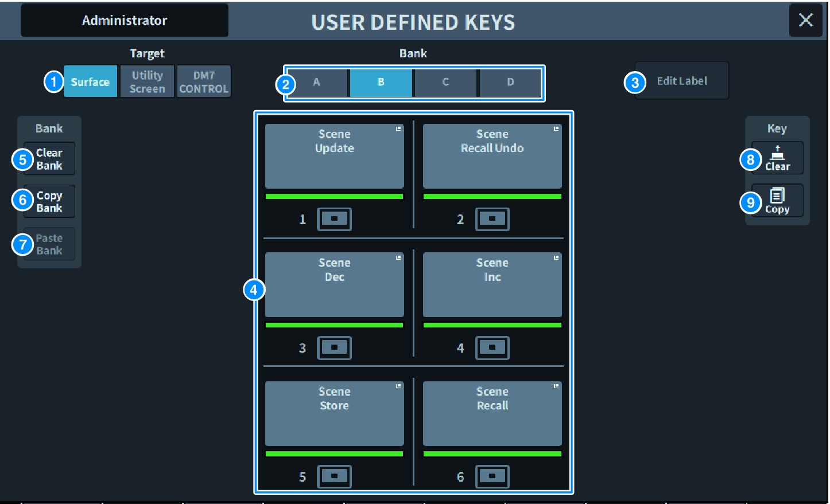Open the Administrator account selector
Screen dimensions: 830x504
124,19
